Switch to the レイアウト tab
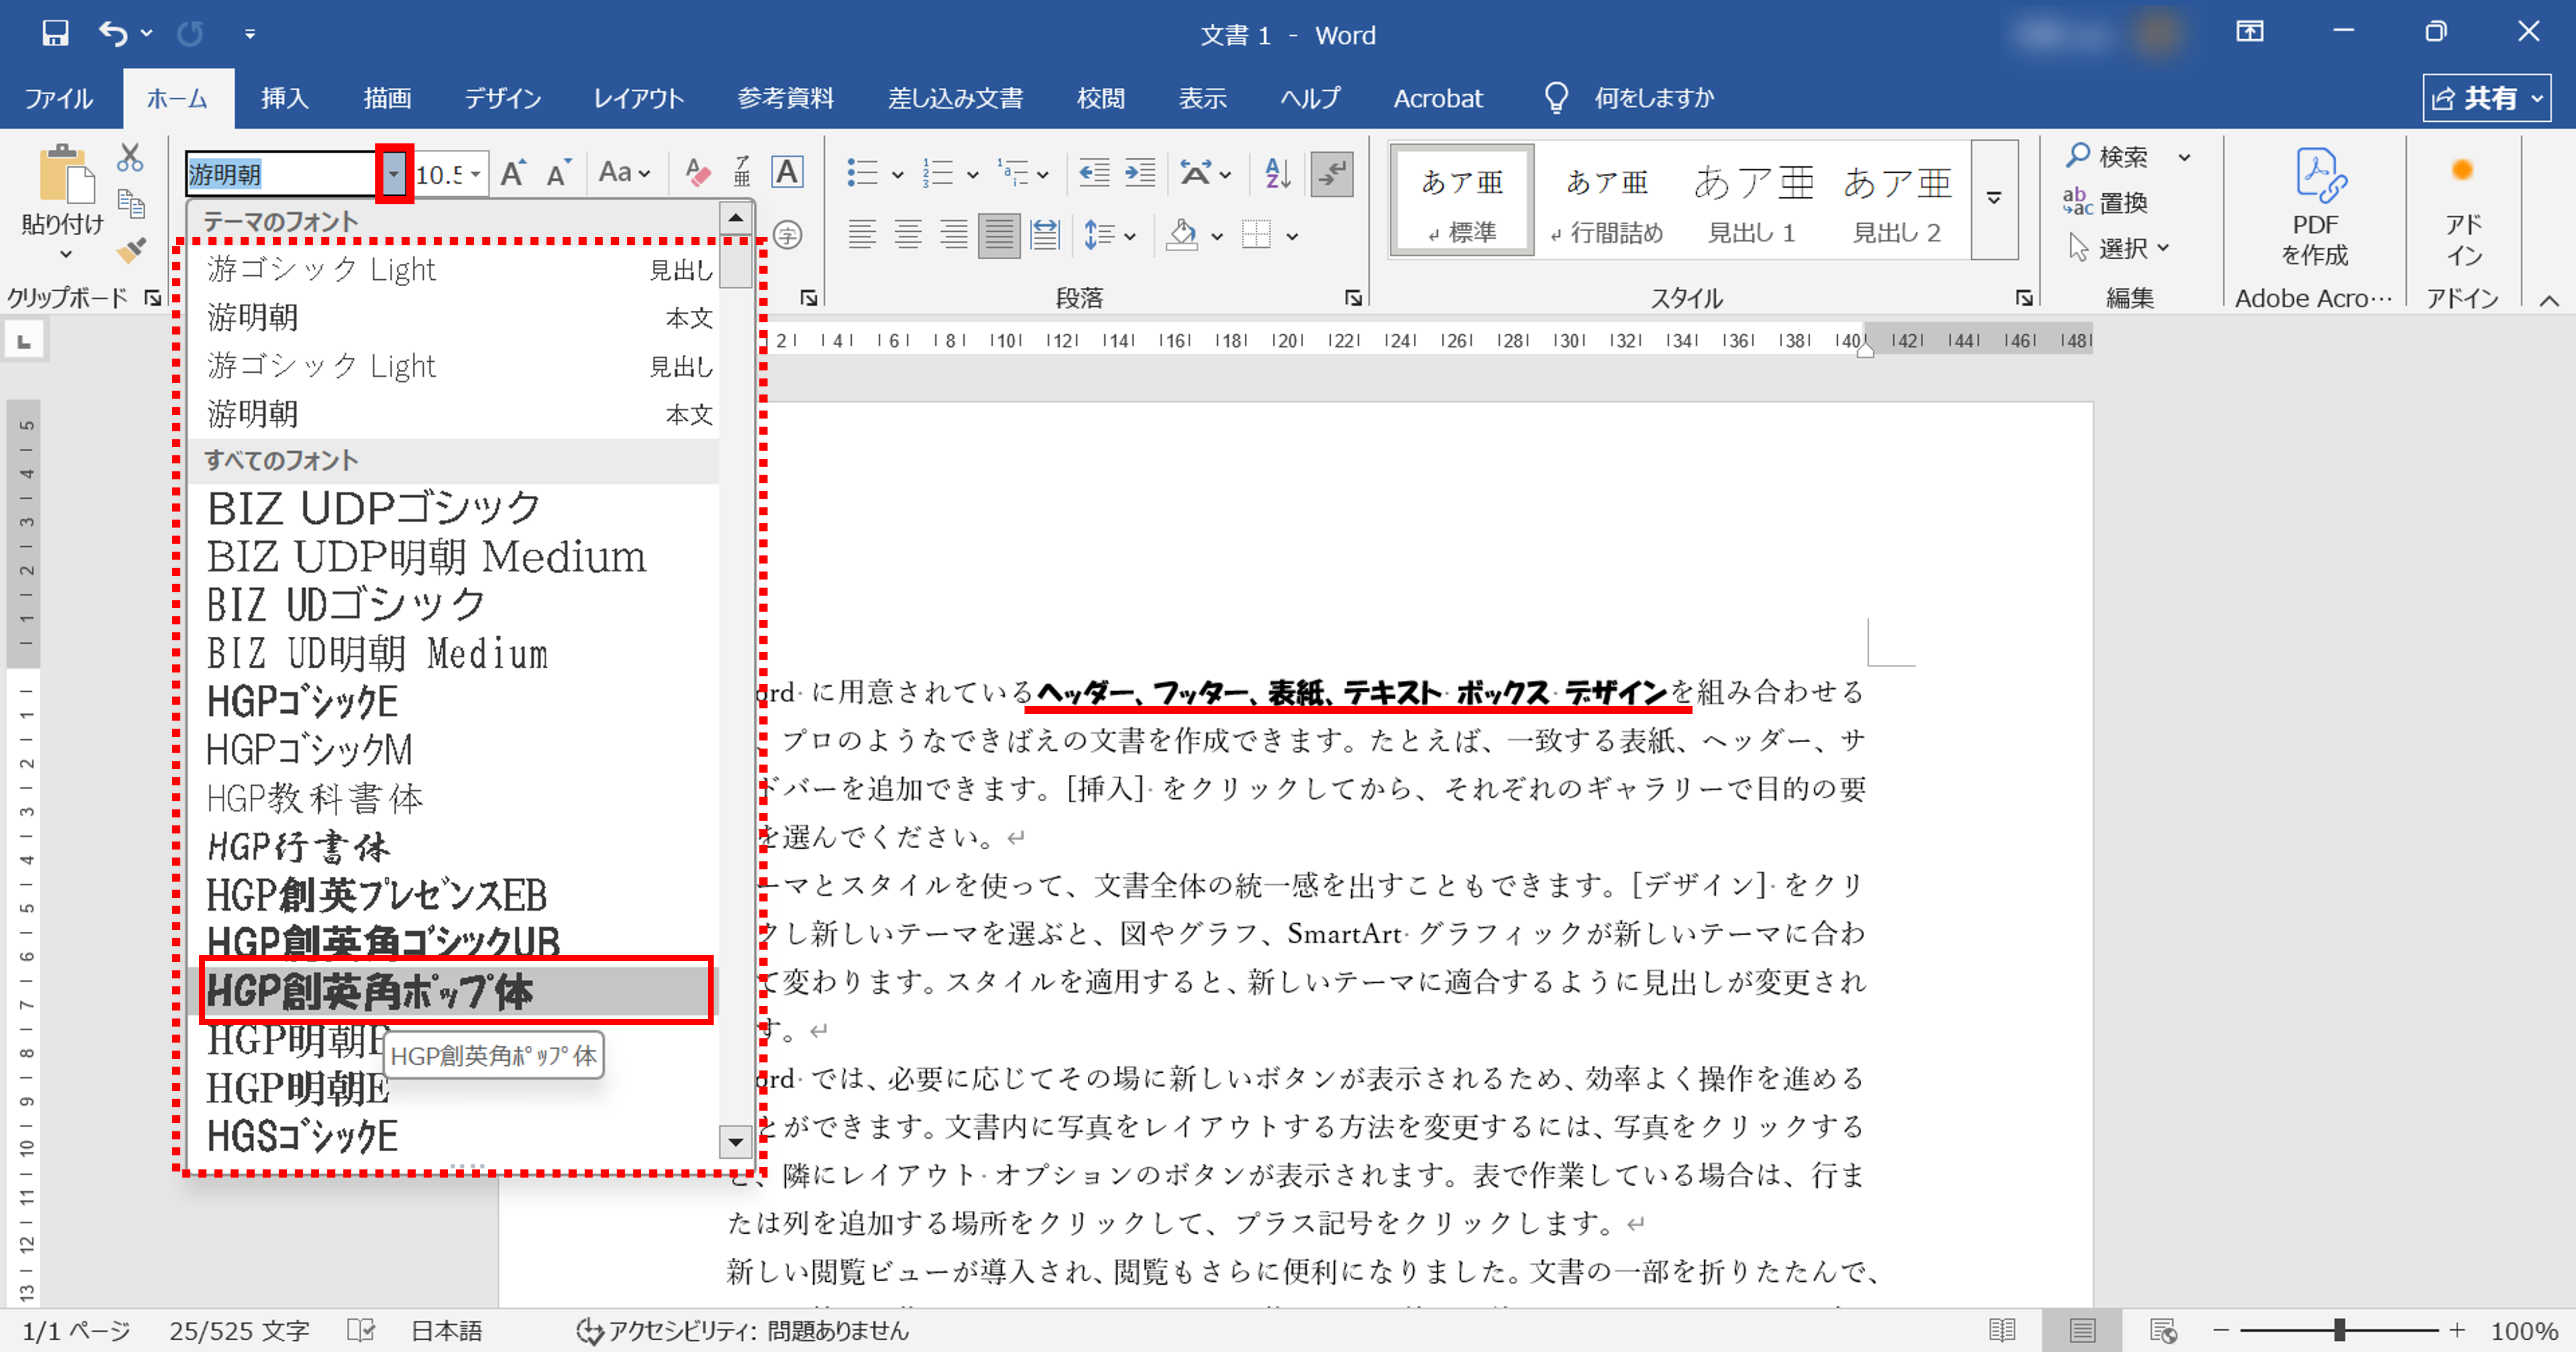The width and height of the screenshot is (2576, 1352). [638, 98]
